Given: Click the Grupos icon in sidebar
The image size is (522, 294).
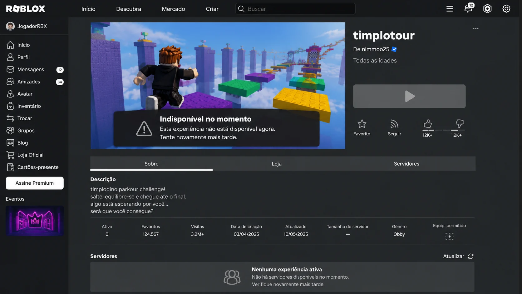Looking at the screenshot, I should pos(10,130).
